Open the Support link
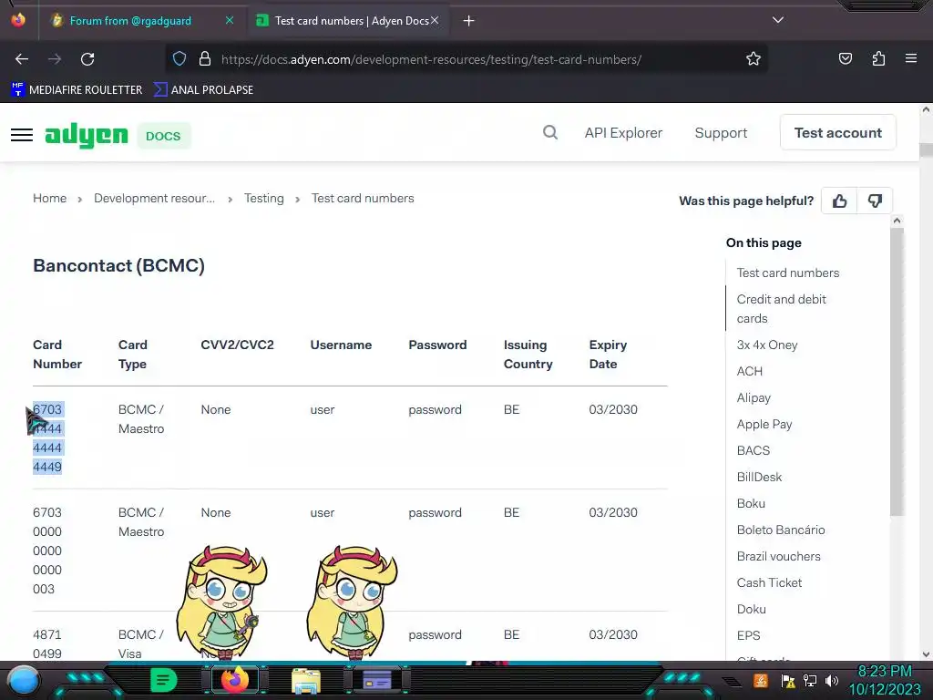Screen dimensions: 933x700 pos(721,133)
